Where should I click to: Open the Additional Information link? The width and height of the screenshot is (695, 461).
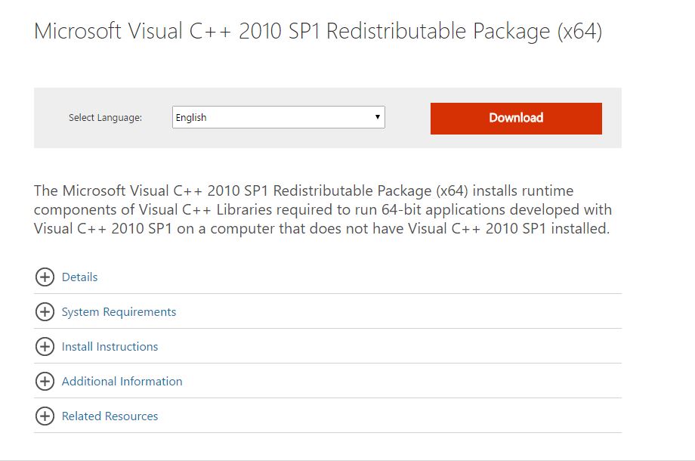point(122,381)
